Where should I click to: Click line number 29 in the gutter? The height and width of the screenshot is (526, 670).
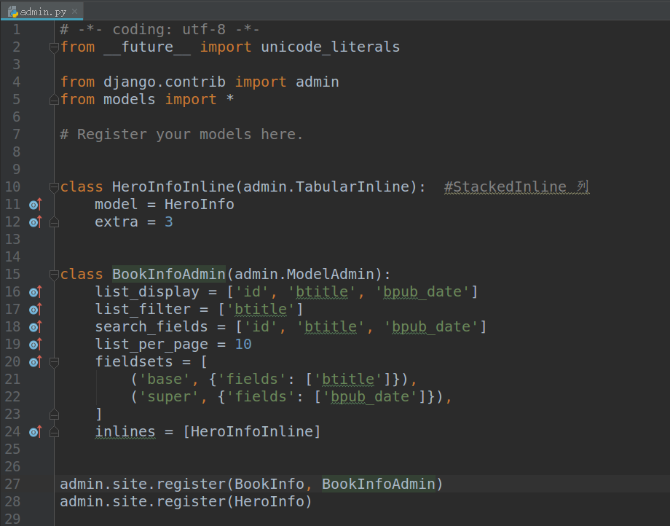(x=12, y=519)
